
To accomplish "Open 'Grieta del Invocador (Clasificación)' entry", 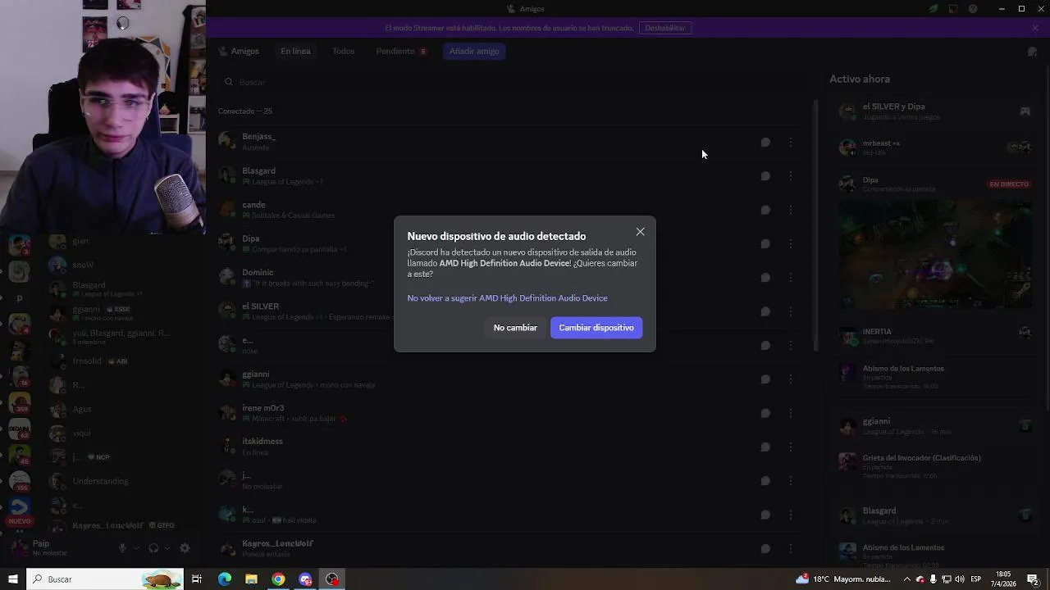I will point(935,467).
